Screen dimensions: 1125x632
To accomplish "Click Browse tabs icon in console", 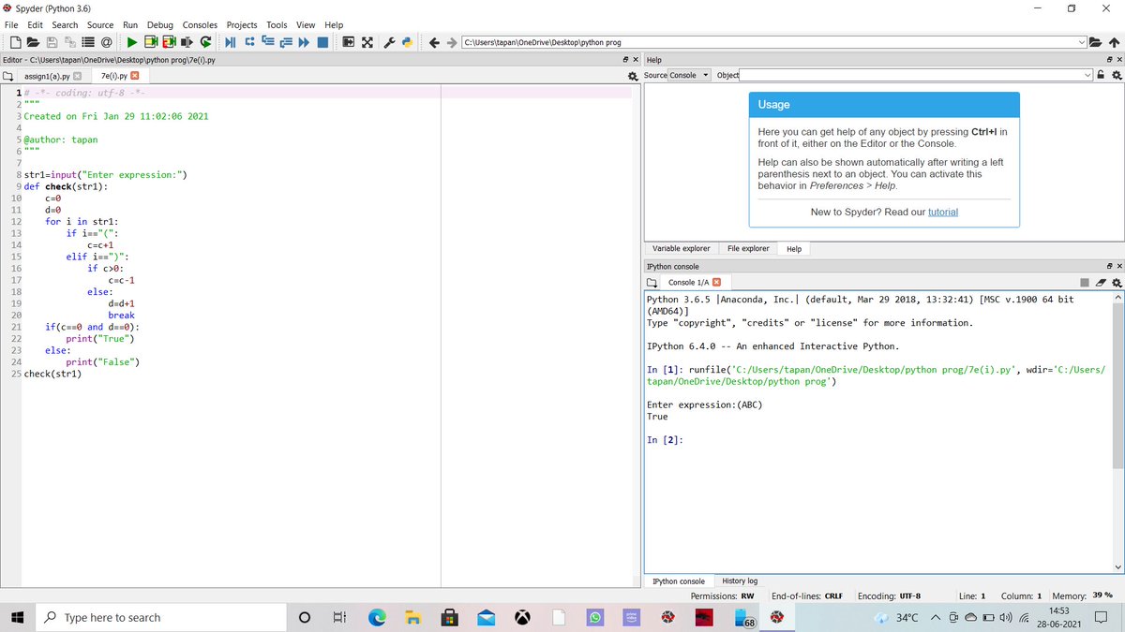I will [x=652, y=283].
